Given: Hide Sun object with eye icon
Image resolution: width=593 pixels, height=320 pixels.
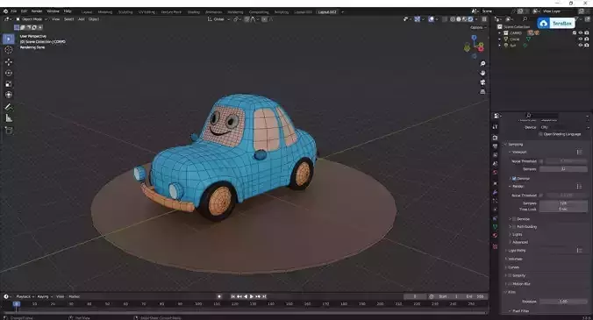Looking at the screenshot, I should tap(581, 45).
